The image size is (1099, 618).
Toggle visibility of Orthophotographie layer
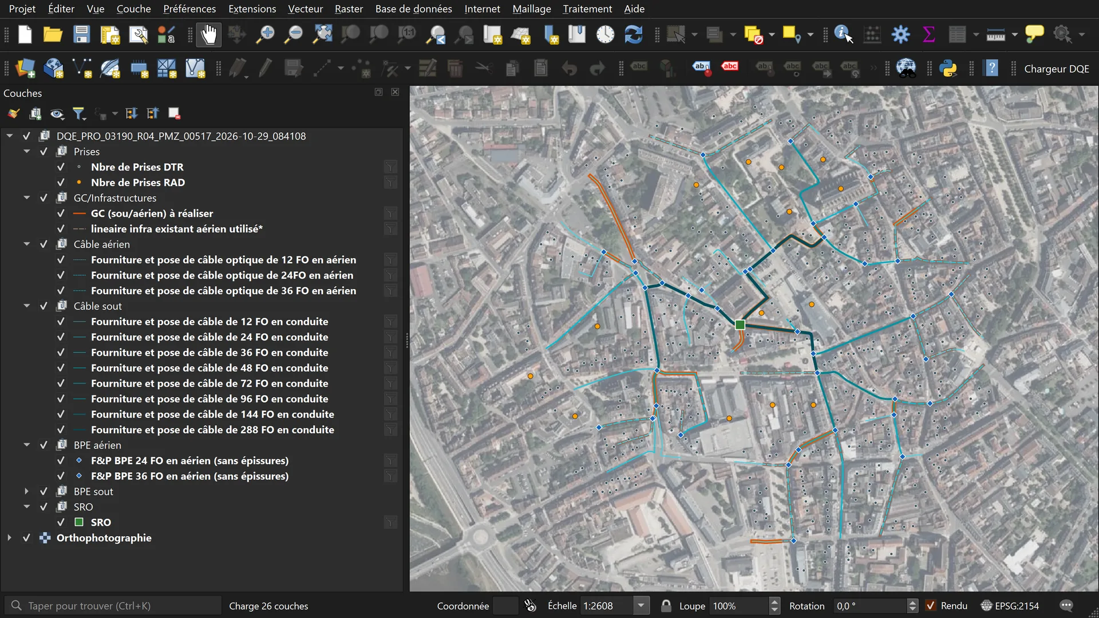coord(26,538)
